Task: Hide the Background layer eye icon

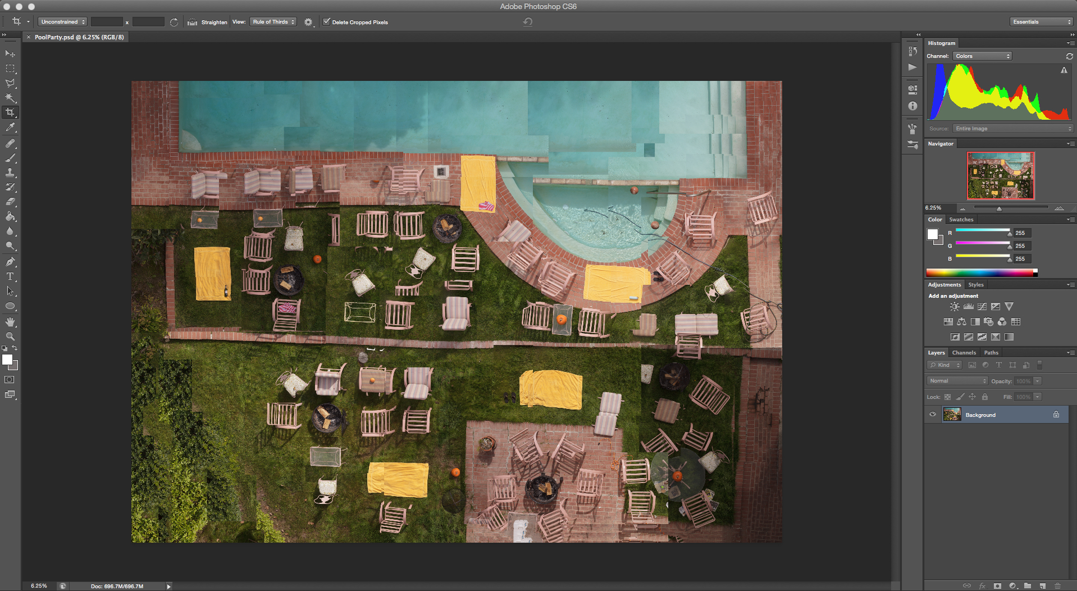Action: click(933, 415)
